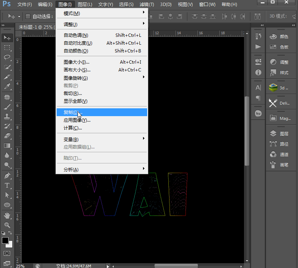This screenshot has height=268, width=298.
Task: Choose 图像大小(I)... menu item
Action: (102, 62)
